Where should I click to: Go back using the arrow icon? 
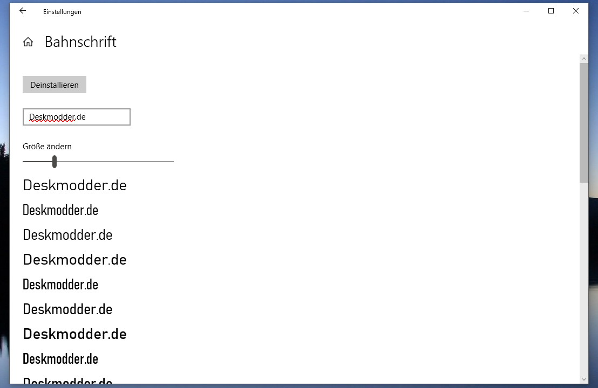[23, 11]
